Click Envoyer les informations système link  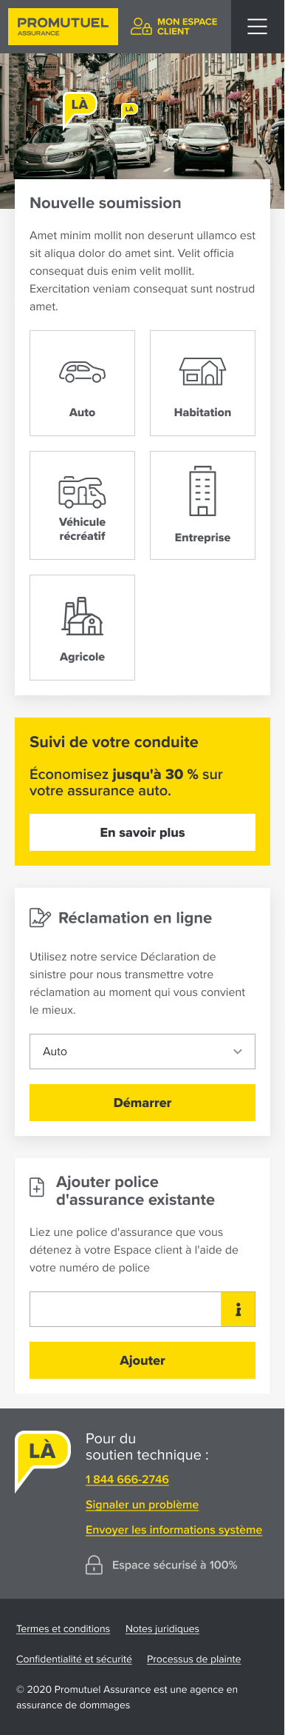coord(174,1530)
